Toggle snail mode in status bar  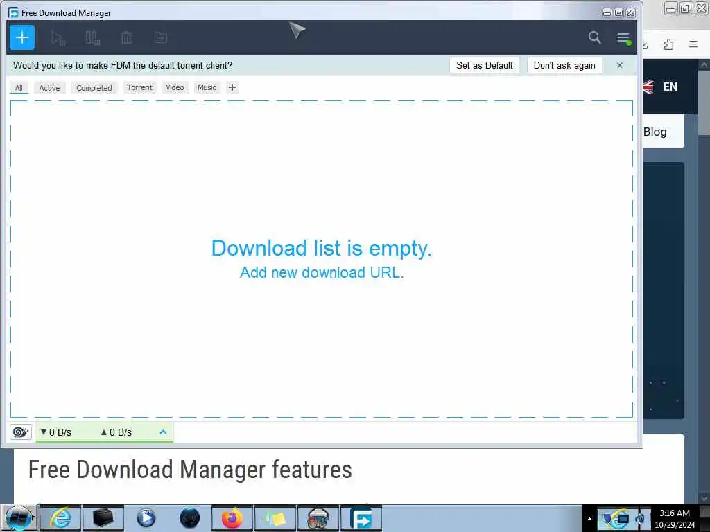pyautogui.click(x=20, y=432)
